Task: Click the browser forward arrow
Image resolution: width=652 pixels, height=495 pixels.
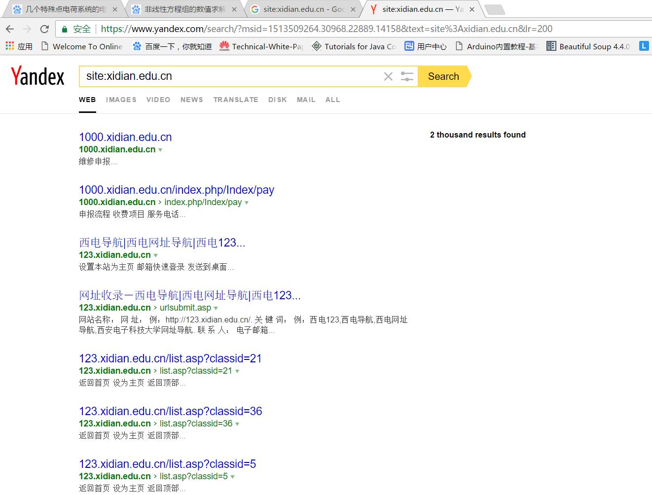Action: pos(27,29)
